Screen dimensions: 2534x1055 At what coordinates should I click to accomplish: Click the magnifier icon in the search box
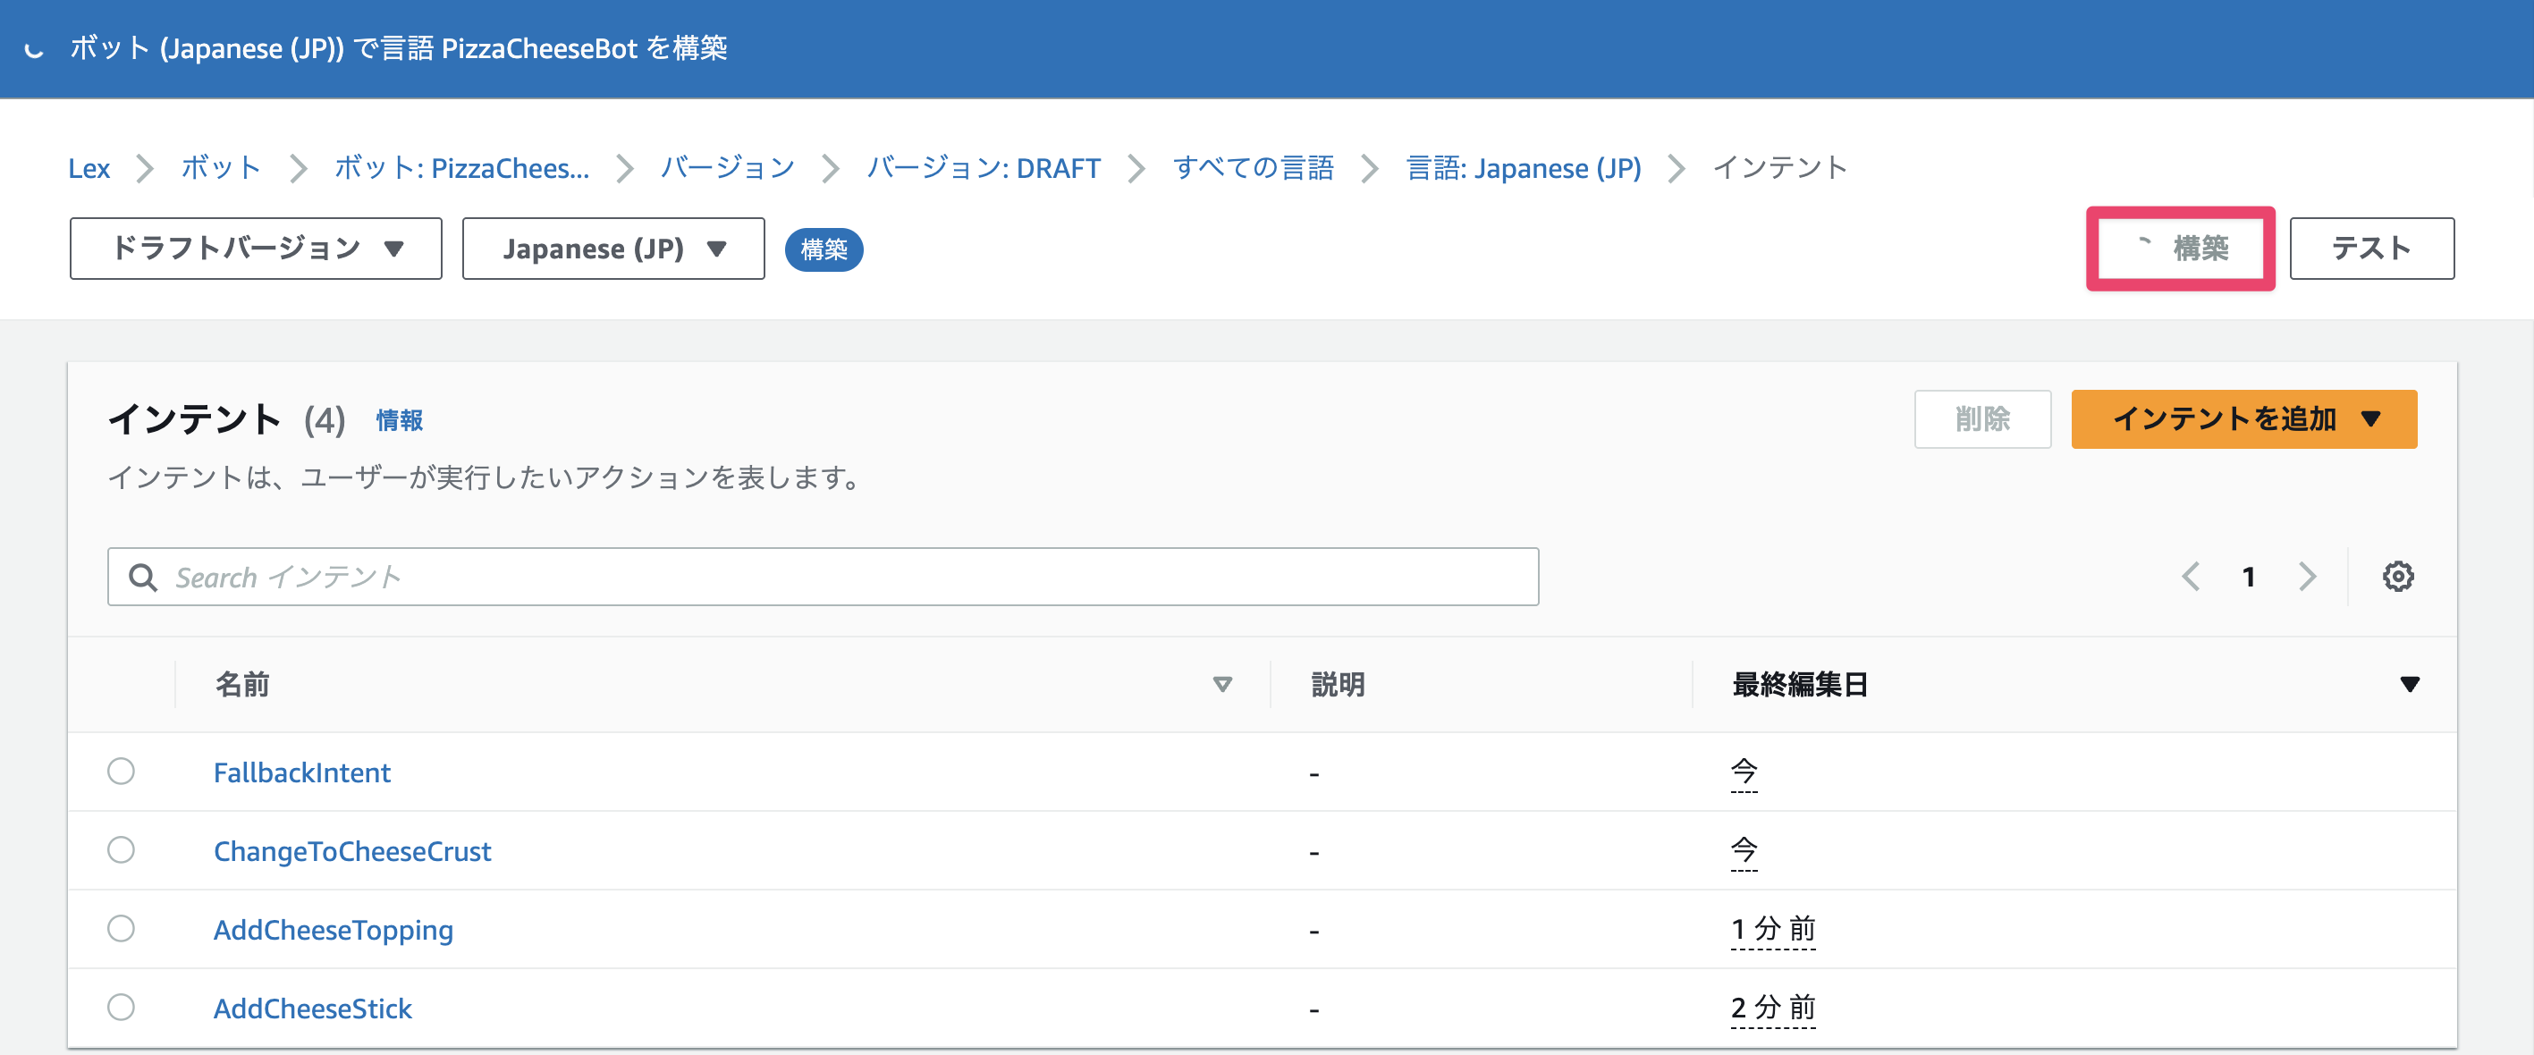click(144, 578)
